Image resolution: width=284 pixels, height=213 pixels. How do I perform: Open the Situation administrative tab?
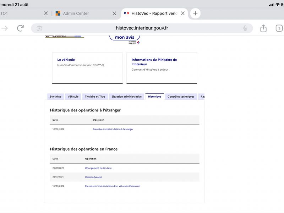(126, 97)
